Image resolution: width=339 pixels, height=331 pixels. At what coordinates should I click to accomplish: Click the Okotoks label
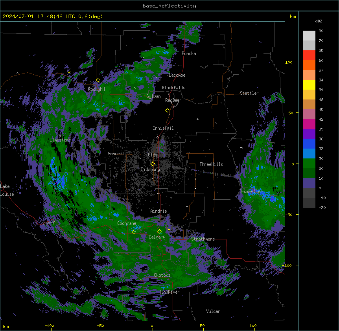[x=162, y=275]
